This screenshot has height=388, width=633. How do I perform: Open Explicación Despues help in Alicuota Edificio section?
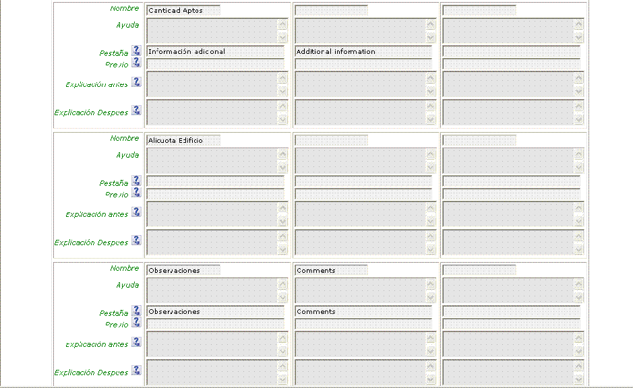click(136, 240)
